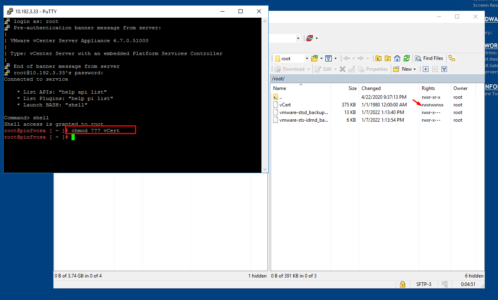Click the PuTTY scrollbar down arrow
The image size is (498, 300).
tap(265, 169)
